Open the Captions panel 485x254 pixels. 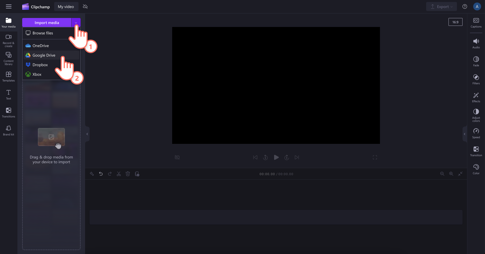tap(476, 22)
